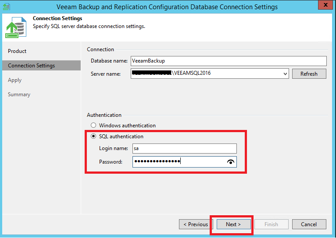Click the 'Connection' group heading
336x238 pixels.
click(x=100, y=49)
